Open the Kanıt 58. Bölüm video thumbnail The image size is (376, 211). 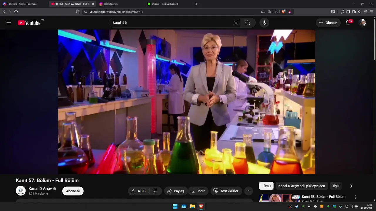coord(279,198)
